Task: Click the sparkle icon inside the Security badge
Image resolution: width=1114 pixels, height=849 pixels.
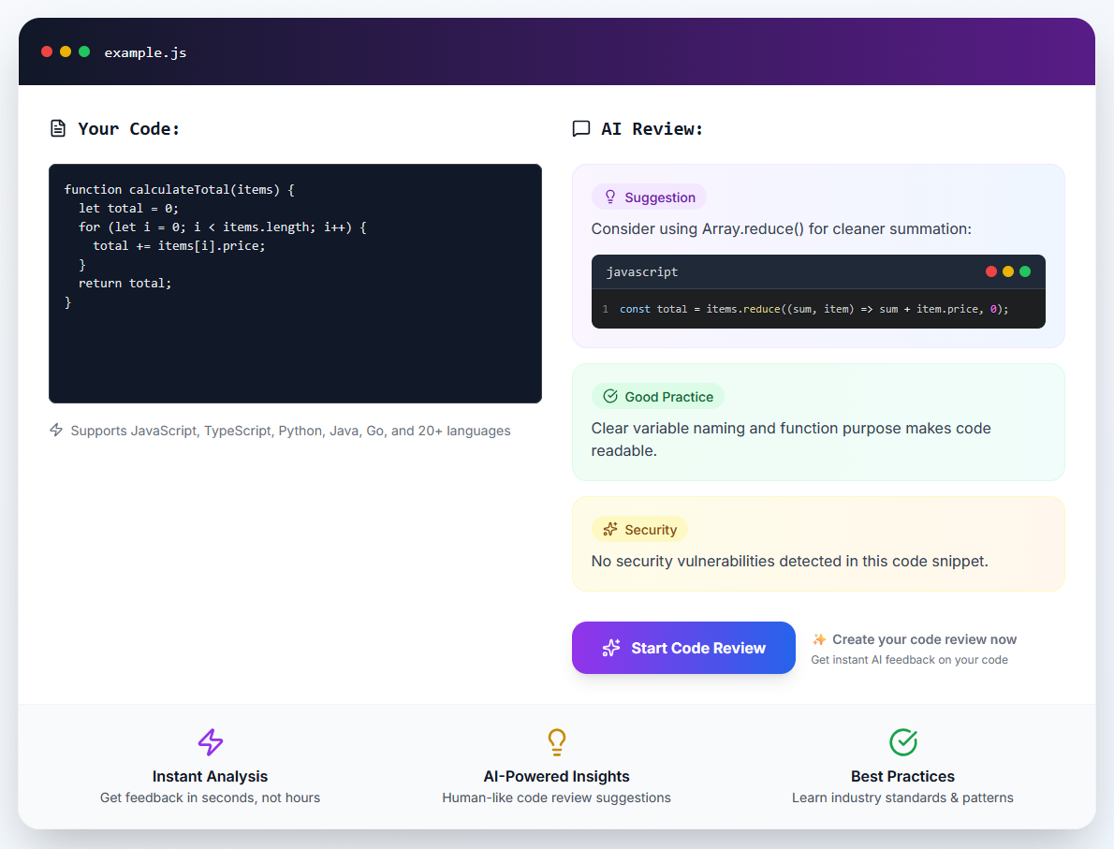Action: pyautogui.click(x=610, y=529)
